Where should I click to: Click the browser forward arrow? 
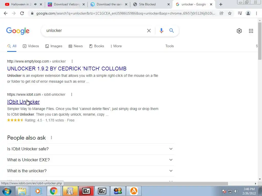pyautogui.click(x=14, y=13)
